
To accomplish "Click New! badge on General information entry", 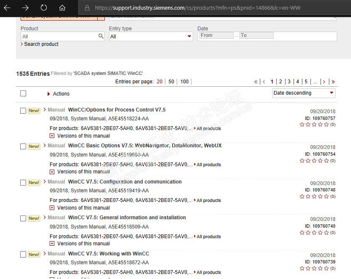I will point(34,218).
